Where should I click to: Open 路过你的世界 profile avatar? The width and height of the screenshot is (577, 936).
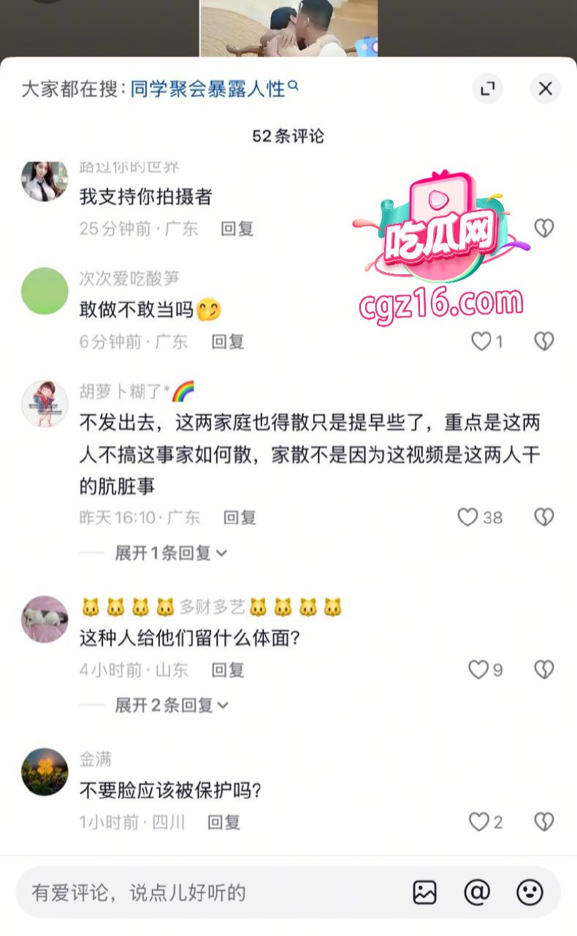[x=45, y=178]
